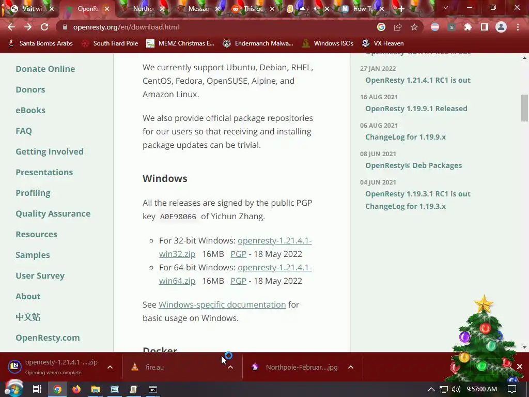Open 'OpenResty® Deb Packages' news link
The width and height of the screenshot is (529, 397).
pyautogui.click(x=413, y=165)
